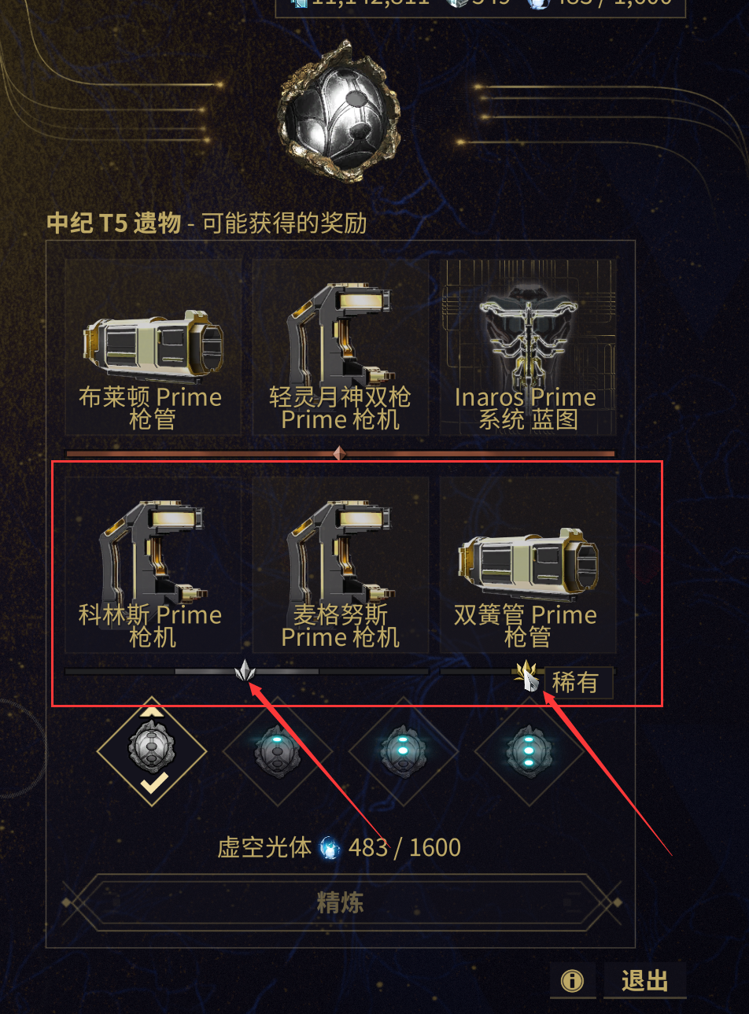Viewport: 749px width, 1014px height.
Task: Click the 稀有 rarity label
Action: coord(575,682)
